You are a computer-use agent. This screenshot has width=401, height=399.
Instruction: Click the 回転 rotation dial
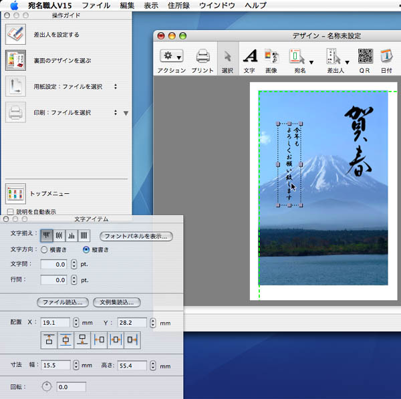click(46, 386)
